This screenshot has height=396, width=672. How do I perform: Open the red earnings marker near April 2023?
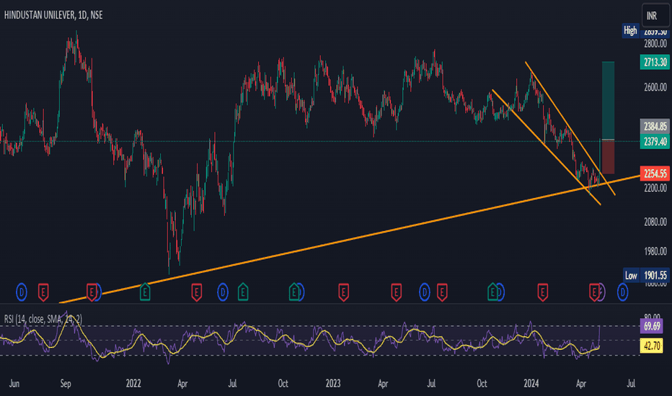coord(396,292)
